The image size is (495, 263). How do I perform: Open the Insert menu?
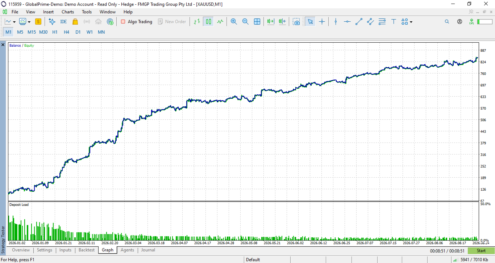(48, 12)
